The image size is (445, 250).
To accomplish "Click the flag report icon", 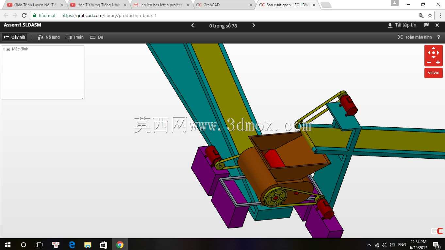I will pyautogui.click(x=426, y=25).
